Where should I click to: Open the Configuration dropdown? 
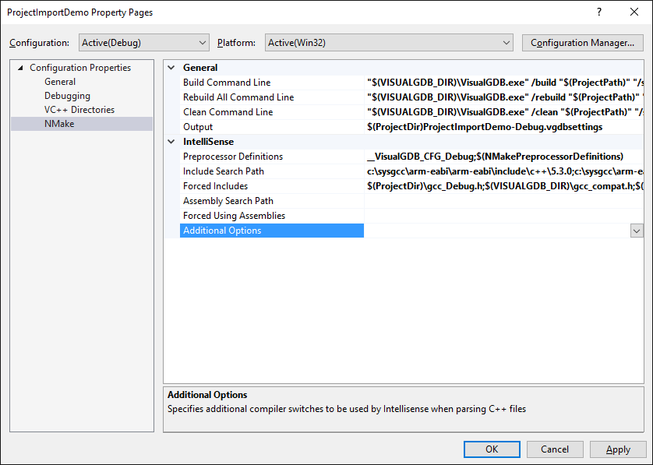(144, 42)
